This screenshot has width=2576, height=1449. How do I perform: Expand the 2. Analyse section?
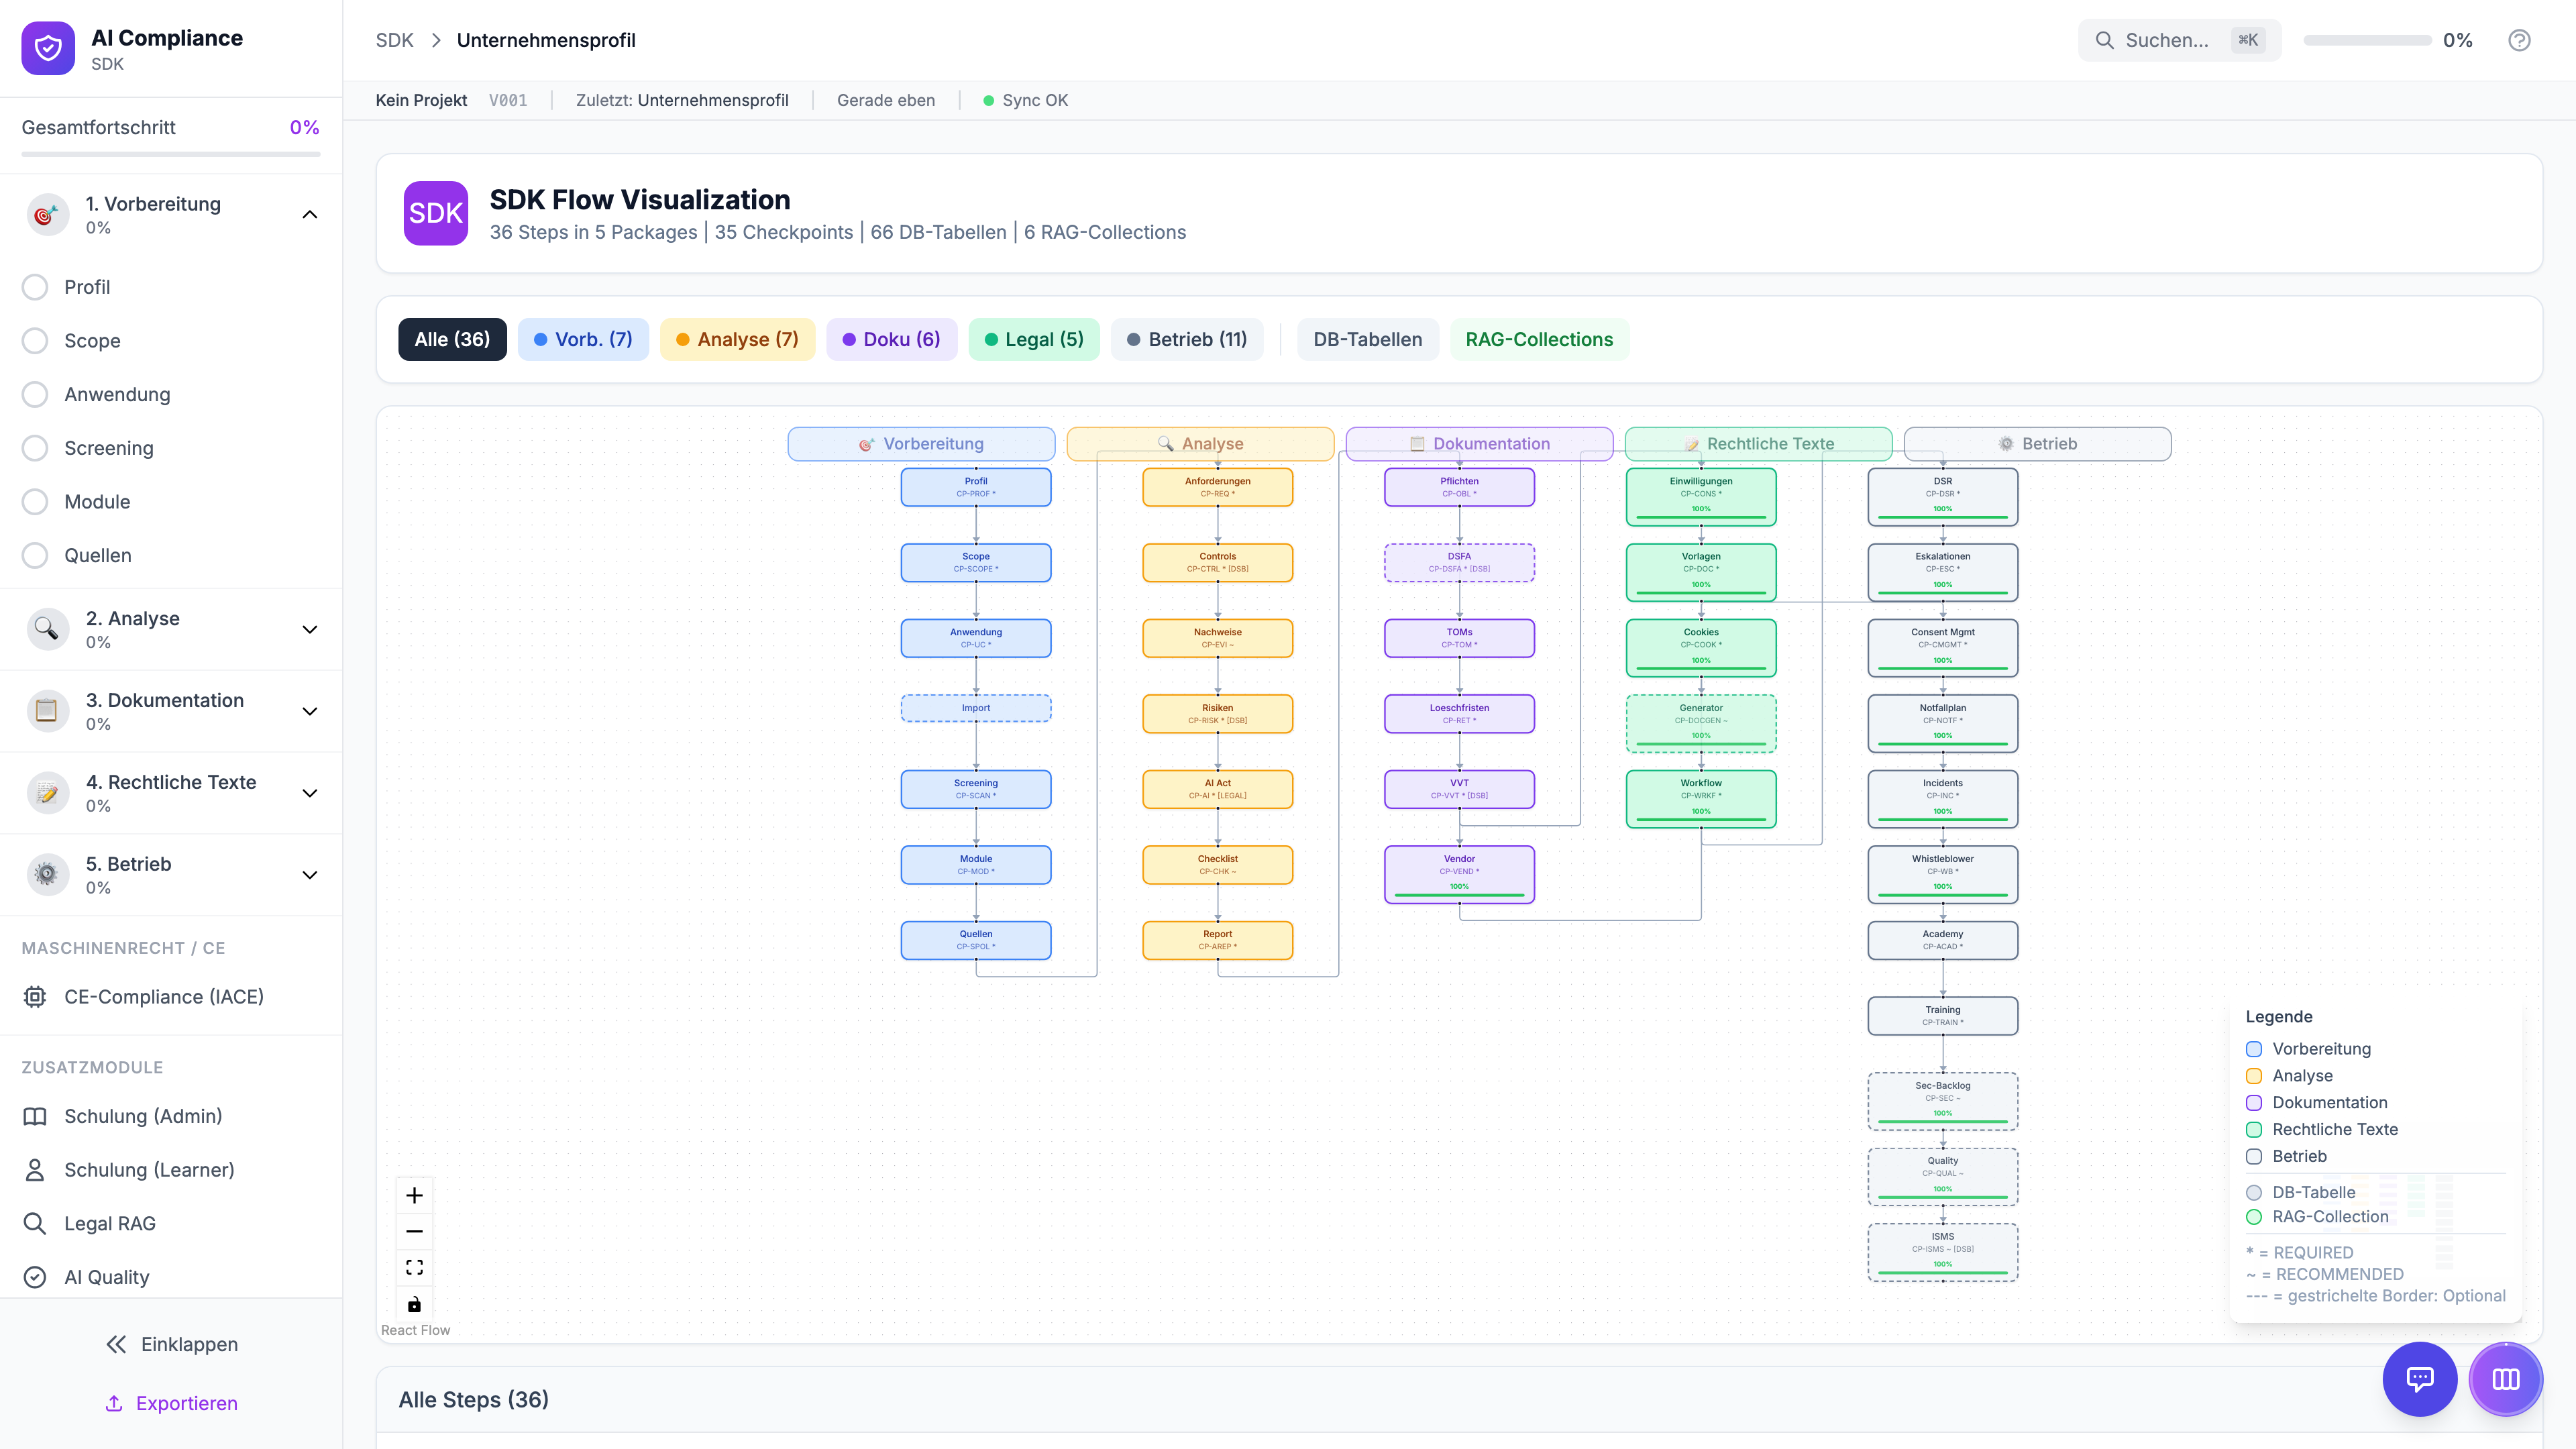tap(309, 629)
